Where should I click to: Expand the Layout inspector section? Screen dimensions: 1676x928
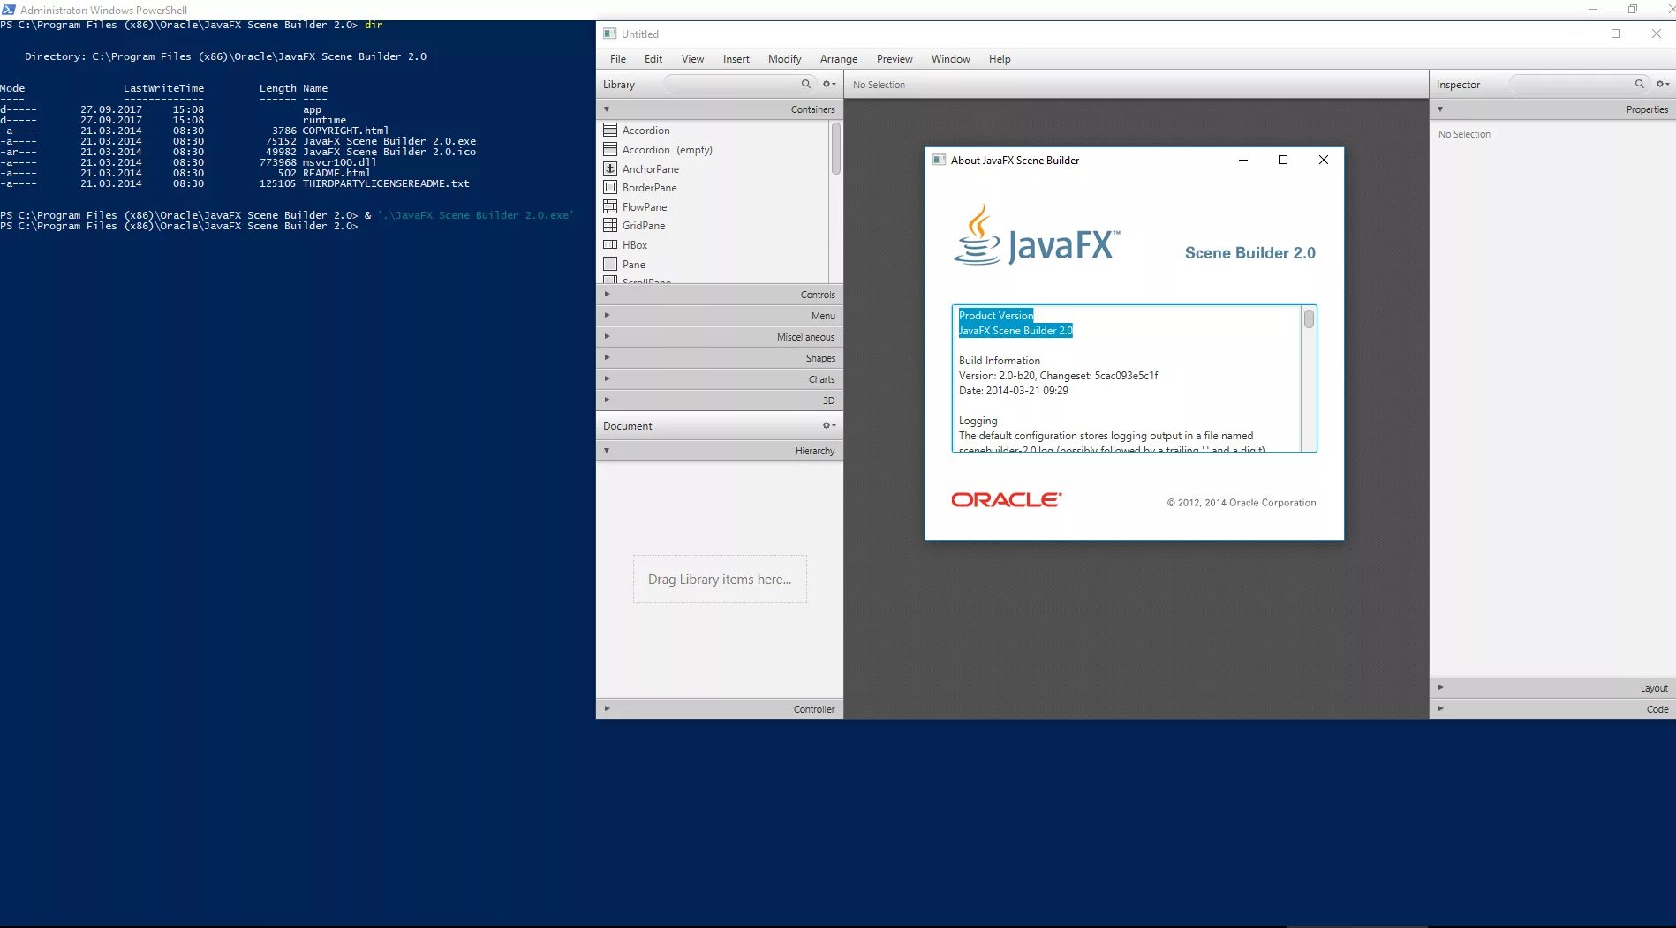(x=1440, y=687)
